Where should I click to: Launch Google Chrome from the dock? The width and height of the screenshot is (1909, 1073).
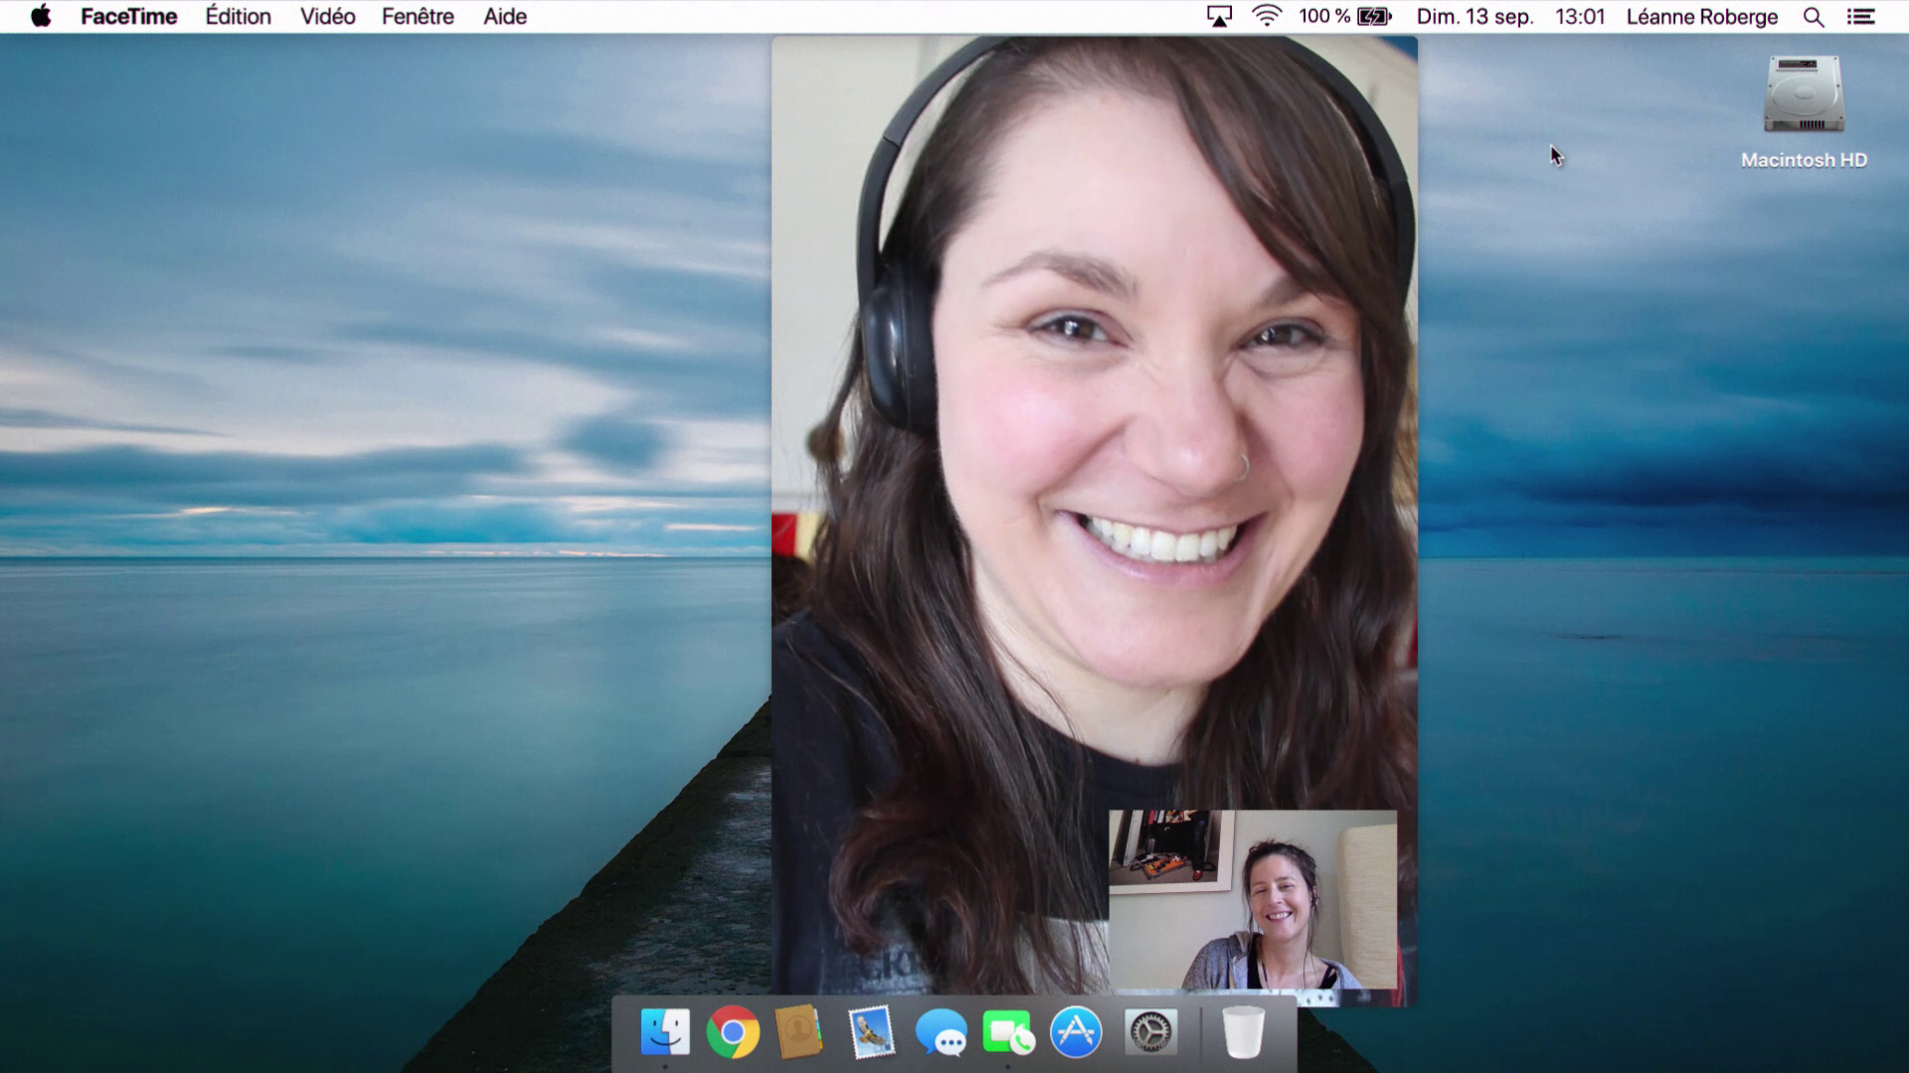click(x=733, y=1032)
